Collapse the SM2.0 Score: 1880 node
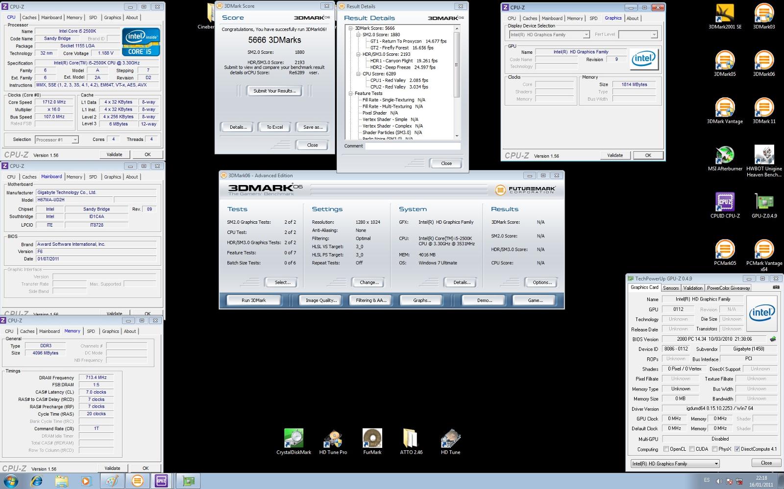 point(359,35)
